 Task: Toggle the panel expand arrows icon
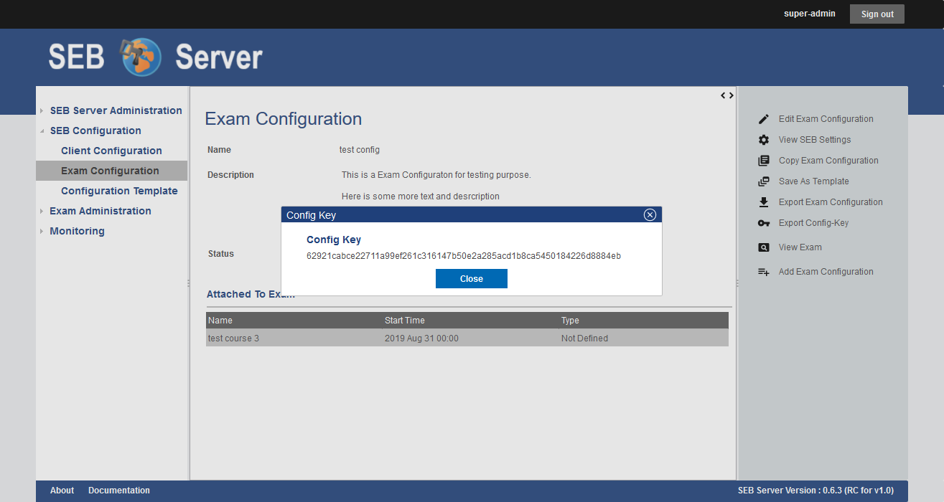pos(727,95)
